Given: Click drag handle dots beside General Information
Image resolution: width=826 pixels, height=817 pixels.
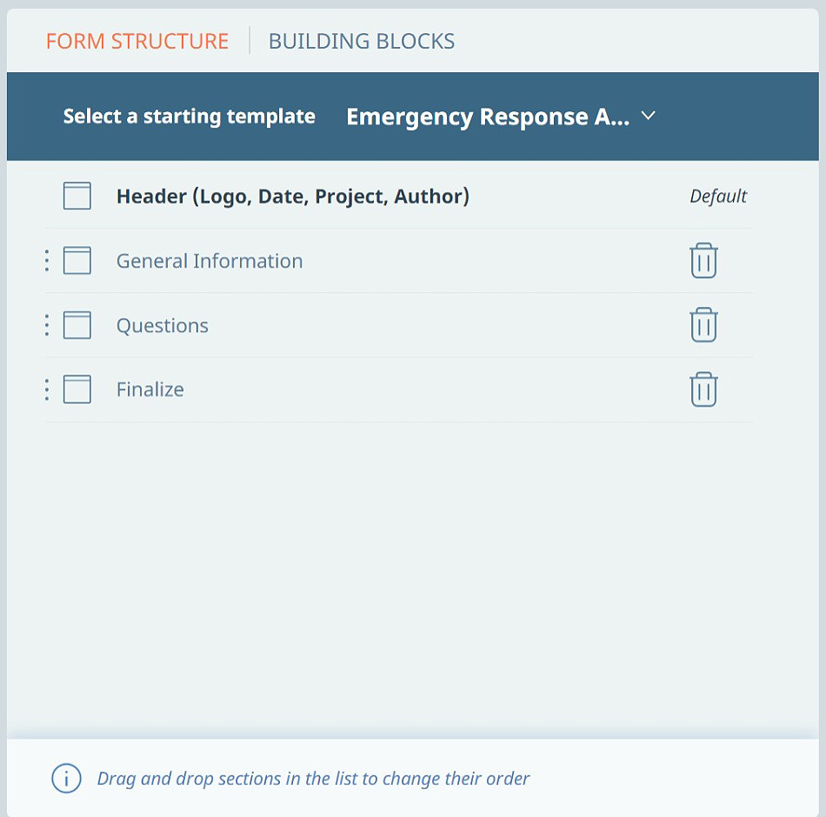Looking at the screenshot, I should tap(47, 261).
